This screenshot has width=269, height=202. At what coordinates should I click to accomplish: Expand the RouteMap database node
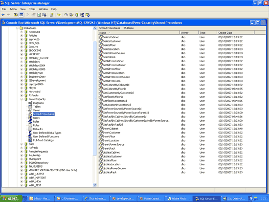[x=22, y=155]
